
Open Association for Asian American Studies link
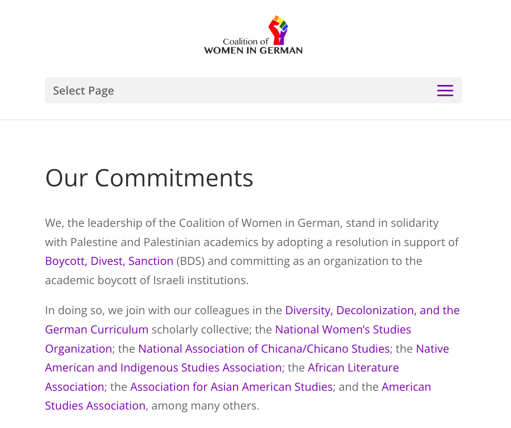click(x=231, y=387)
